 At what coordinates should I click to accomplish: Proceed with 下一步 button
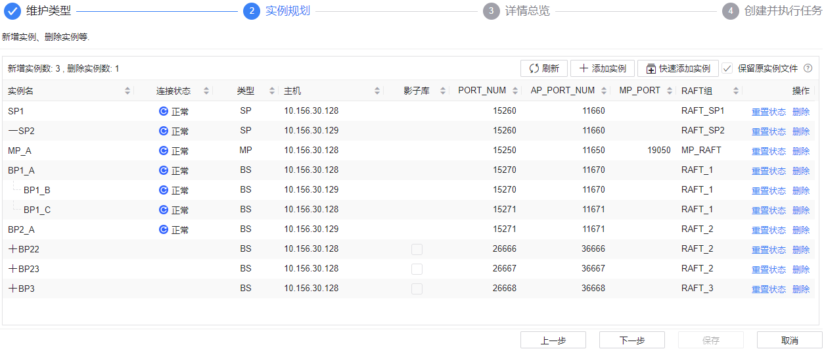pyautogui.click(x=632, y=340)
